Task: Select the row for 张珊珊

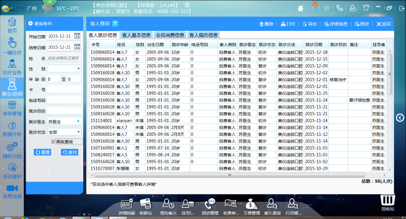Action: point(238,169)
